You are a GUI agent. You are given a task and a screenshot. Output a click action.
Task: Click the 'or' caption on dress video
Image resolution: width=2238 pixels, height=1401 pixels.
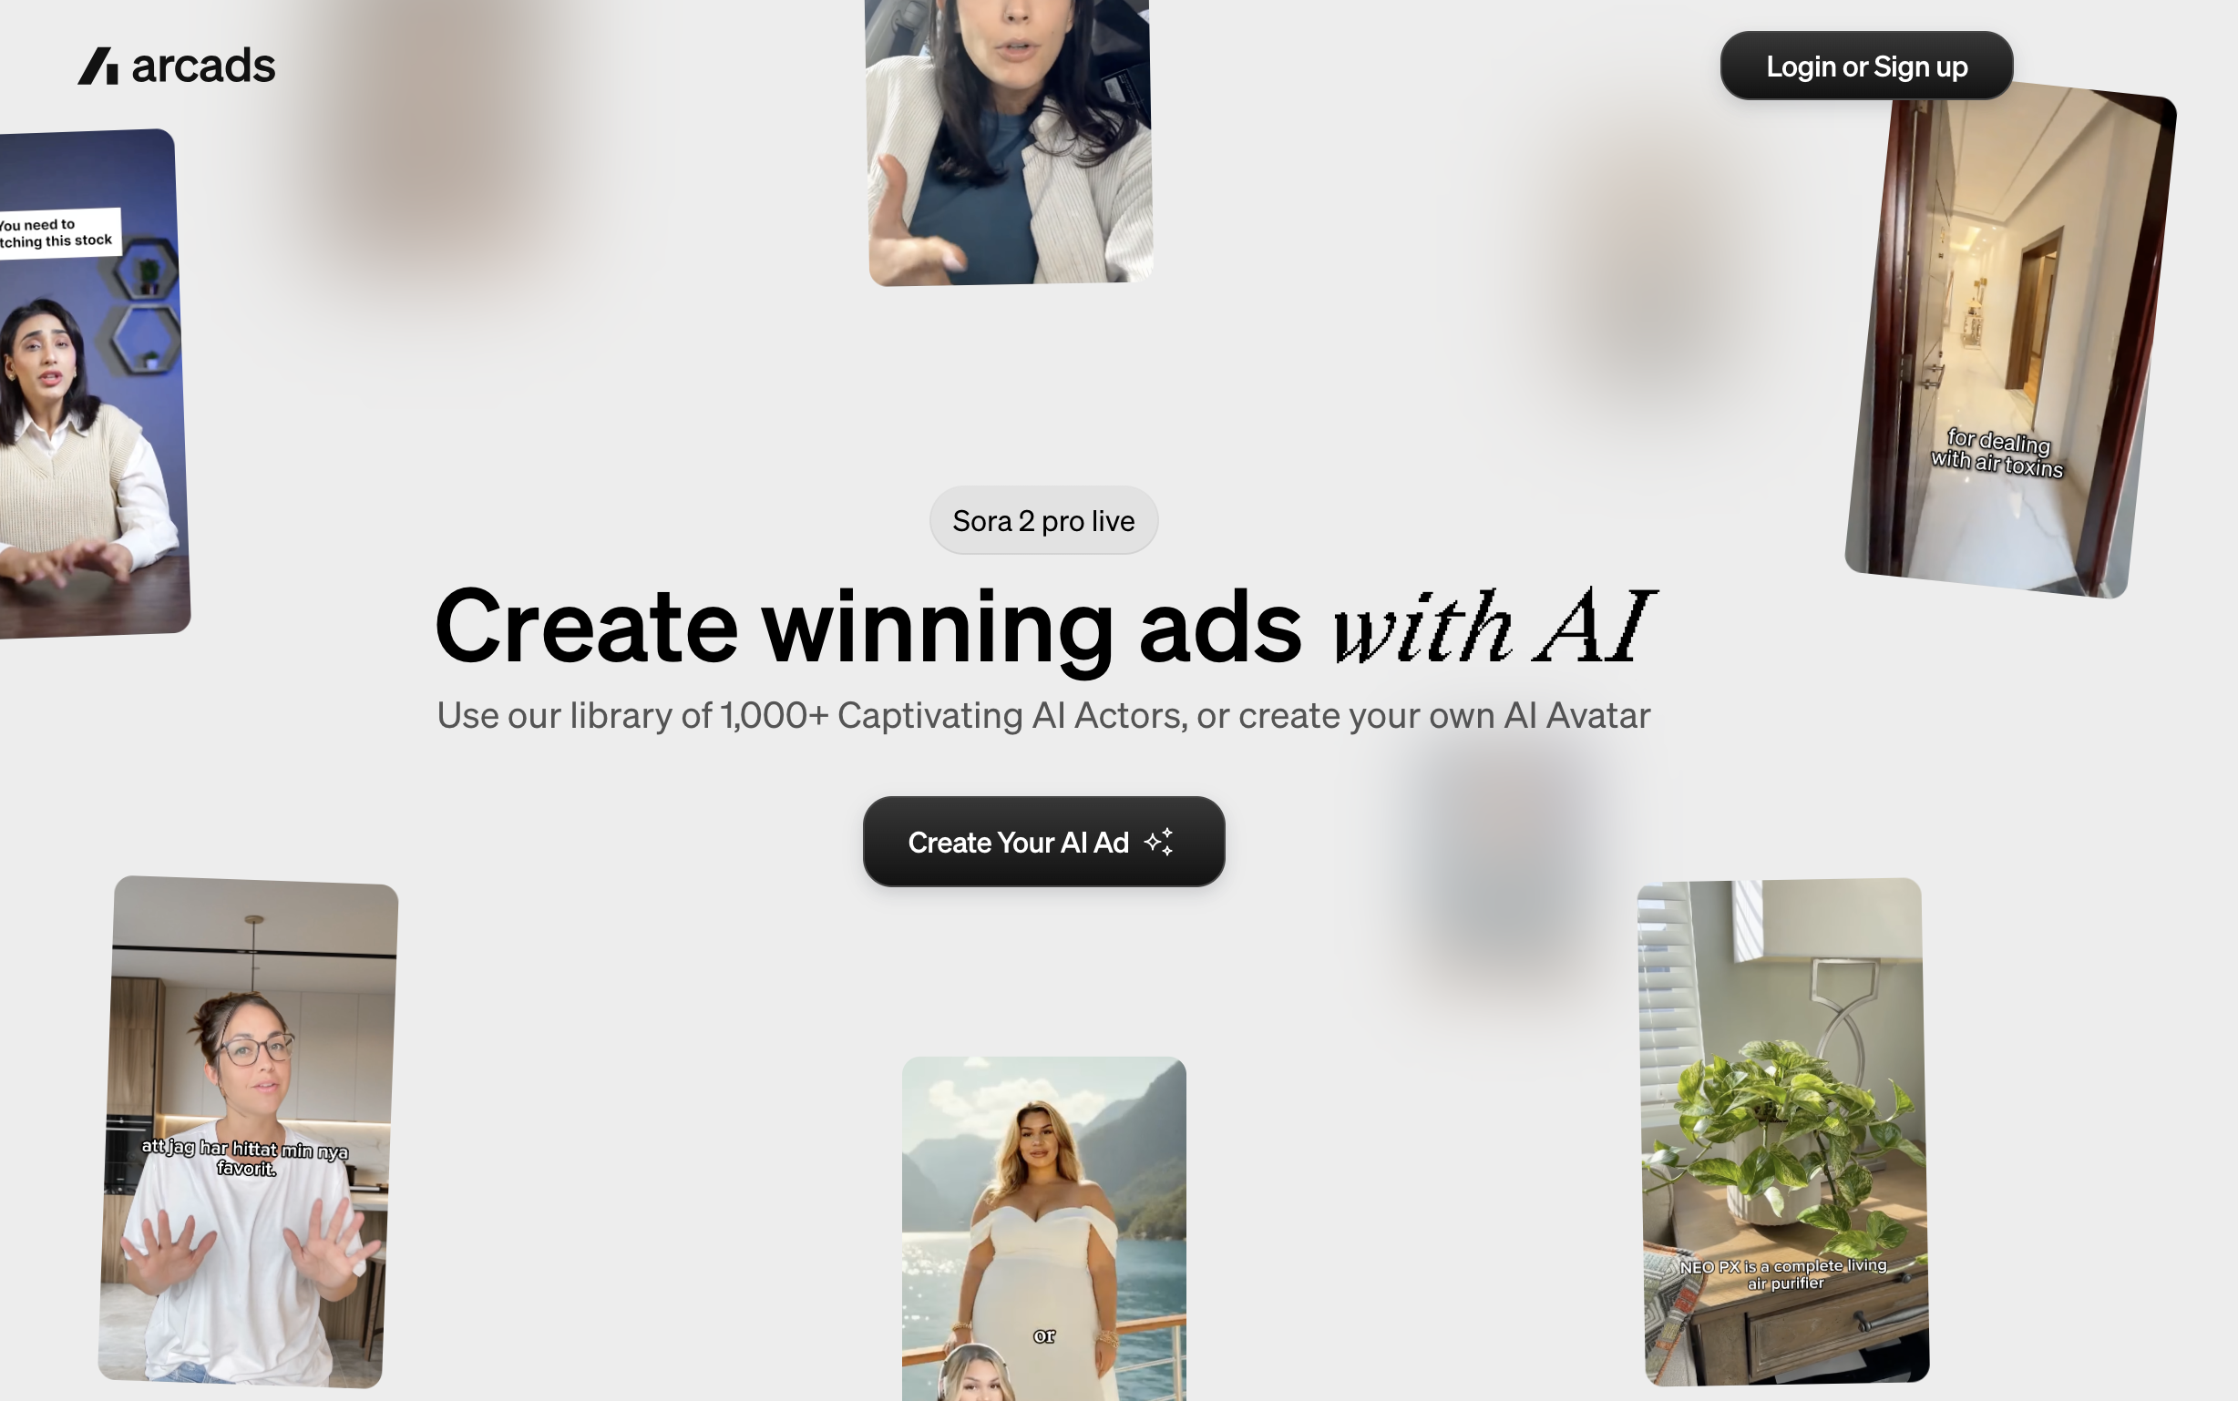click(x=1044, y=1336)
